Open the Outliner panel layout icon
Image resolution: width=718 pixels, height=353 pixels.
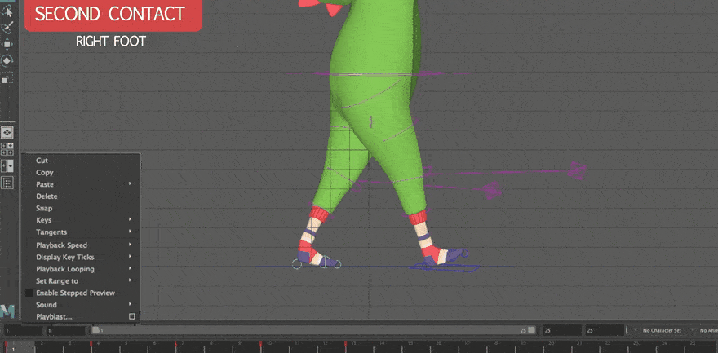7,183
